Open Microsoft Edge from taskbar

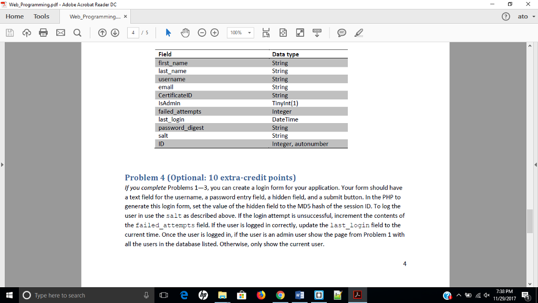pos(184,295)
